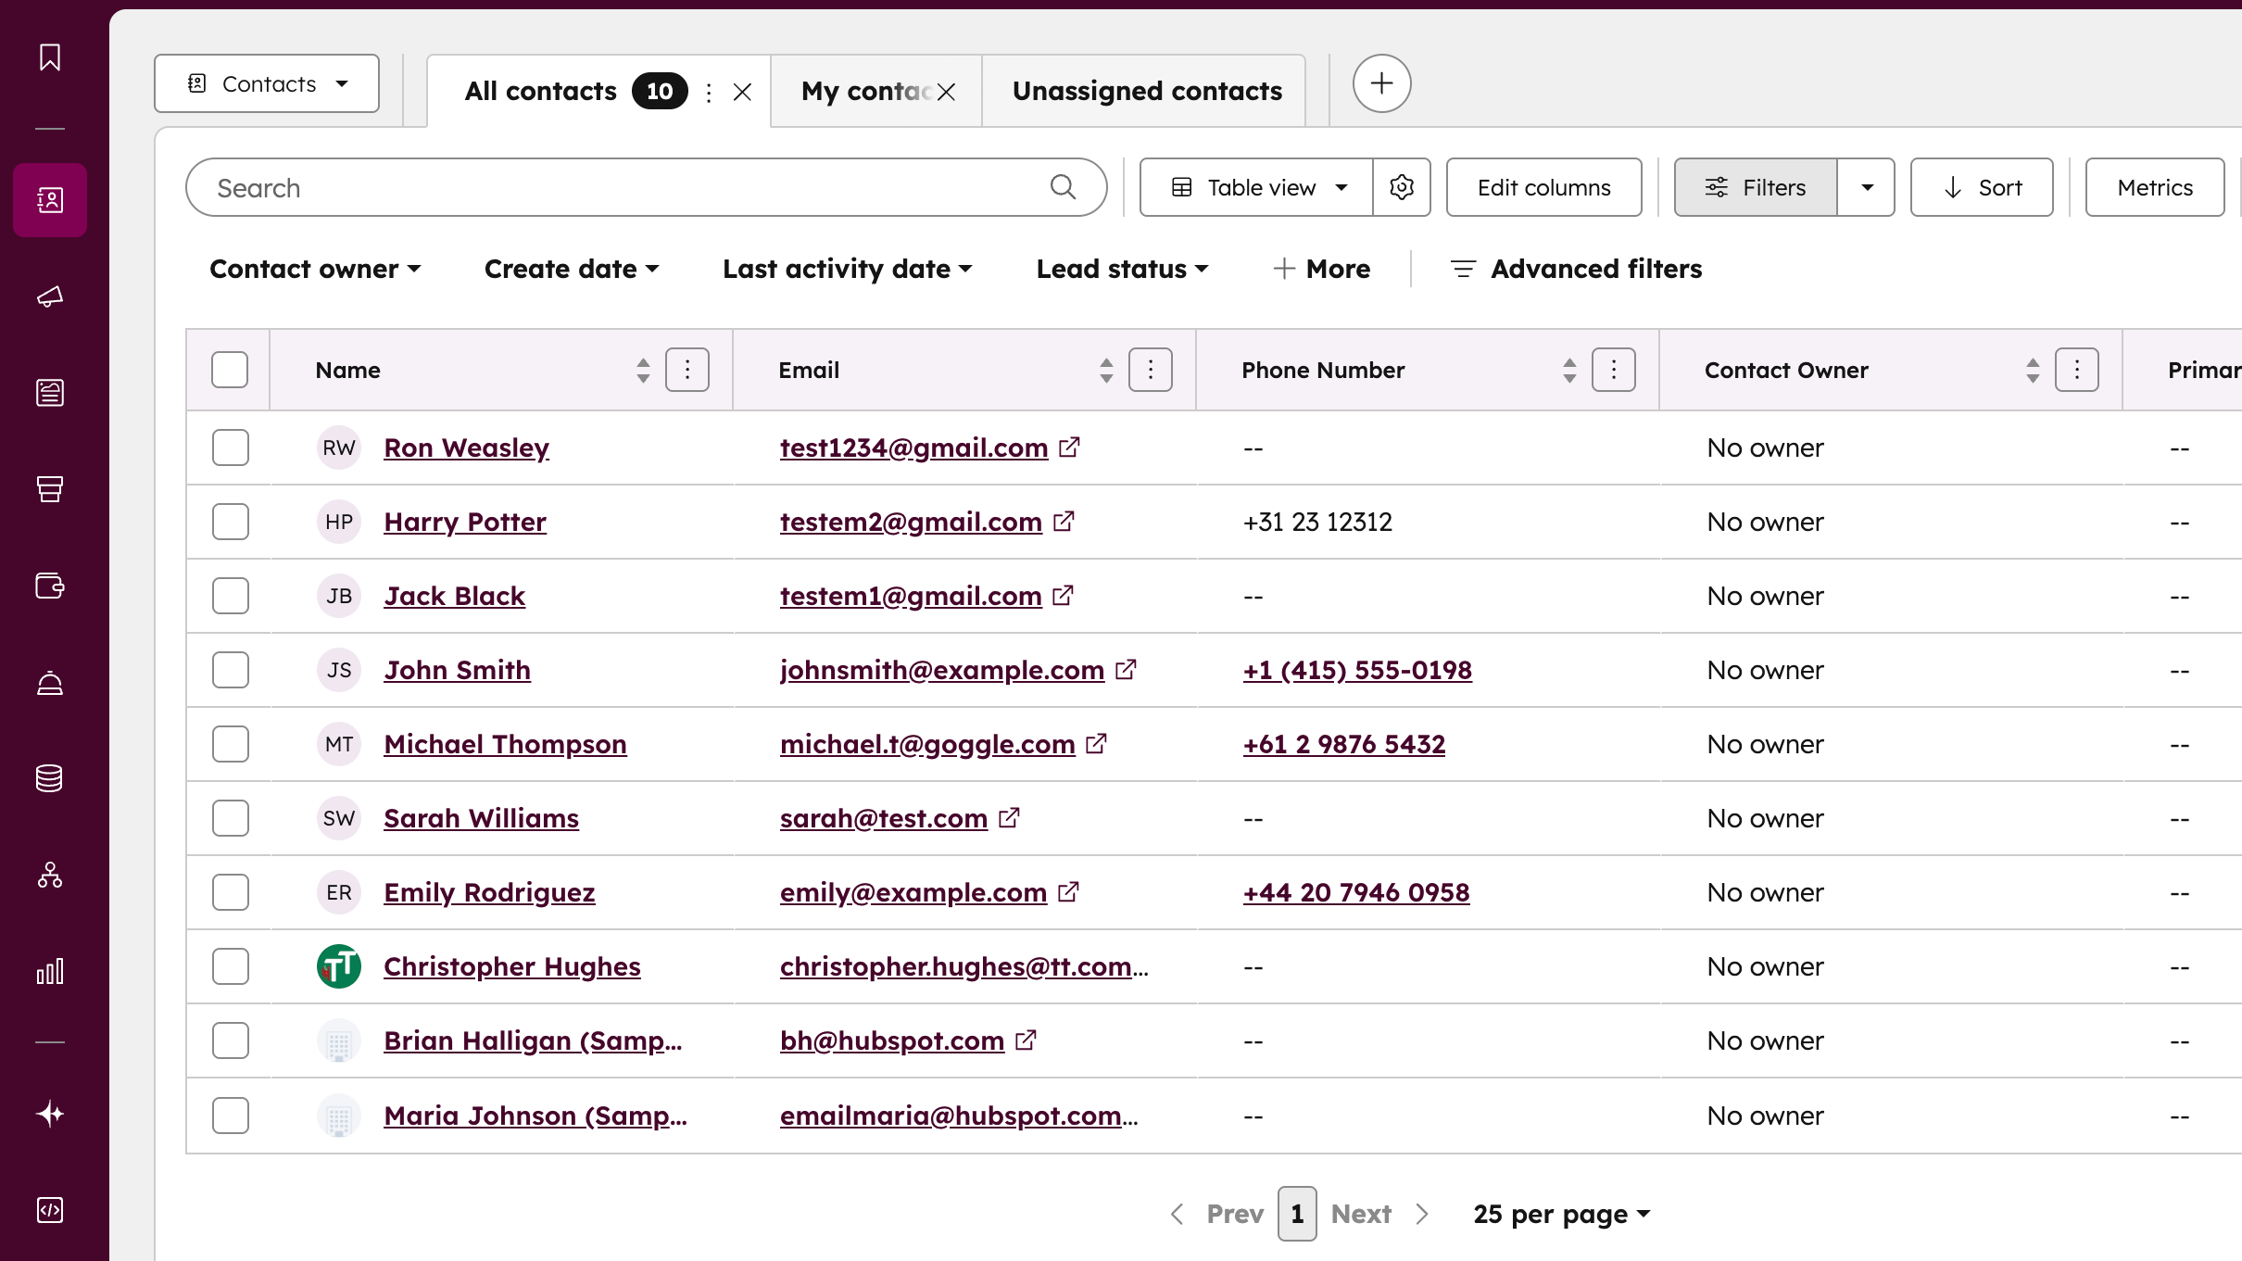Open the 25 per page dropdown

click(1561, 1214)
